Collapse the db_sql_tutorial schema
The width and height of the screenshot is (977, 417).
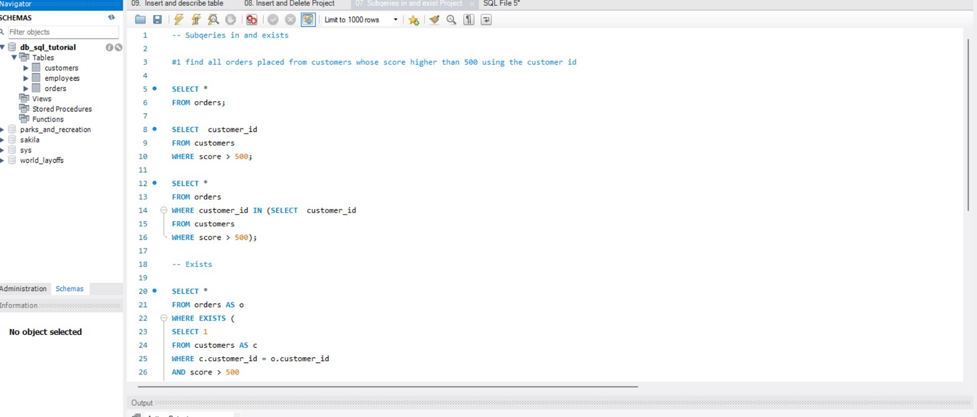pyautogui.click(x=3, y=47)
